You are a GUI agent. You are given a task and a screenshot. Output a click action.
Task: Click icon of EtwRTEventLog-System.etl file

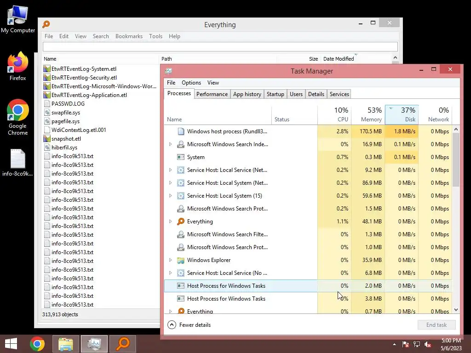46,69
